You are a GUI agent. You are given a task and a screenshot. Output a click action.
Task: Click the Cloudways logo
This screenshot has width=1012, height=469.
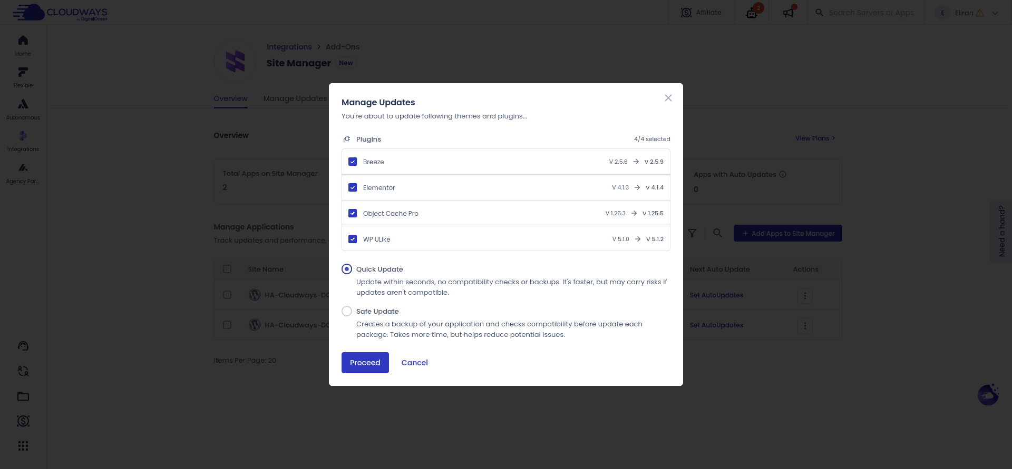[x=60, y=12]
